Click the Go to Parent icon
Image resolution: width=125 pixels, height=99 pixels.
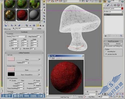coord(40,25)
